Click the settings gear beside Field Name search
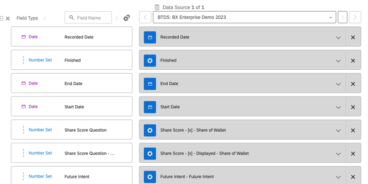This screenshot has height=184, width=368. coord(126,18)
